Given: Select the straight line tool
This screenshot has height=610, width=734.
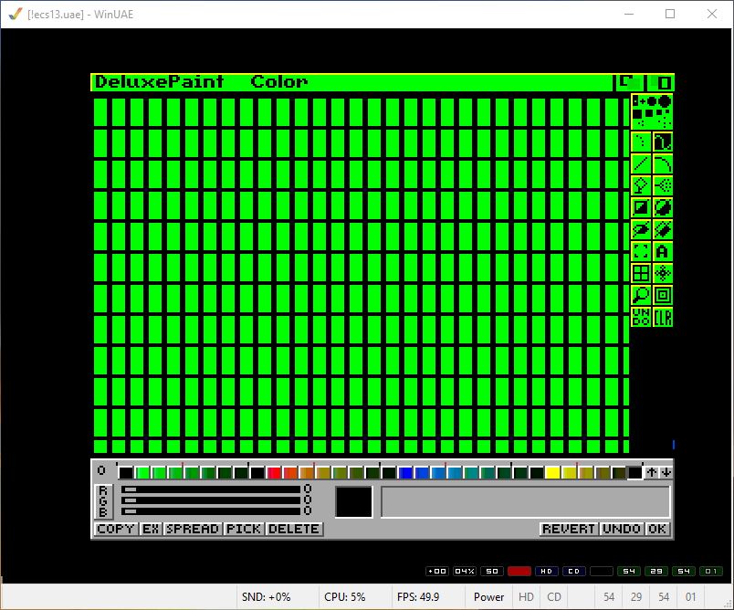Looking at the screenshot, I should pyautogui.click(x=641, y=163).
